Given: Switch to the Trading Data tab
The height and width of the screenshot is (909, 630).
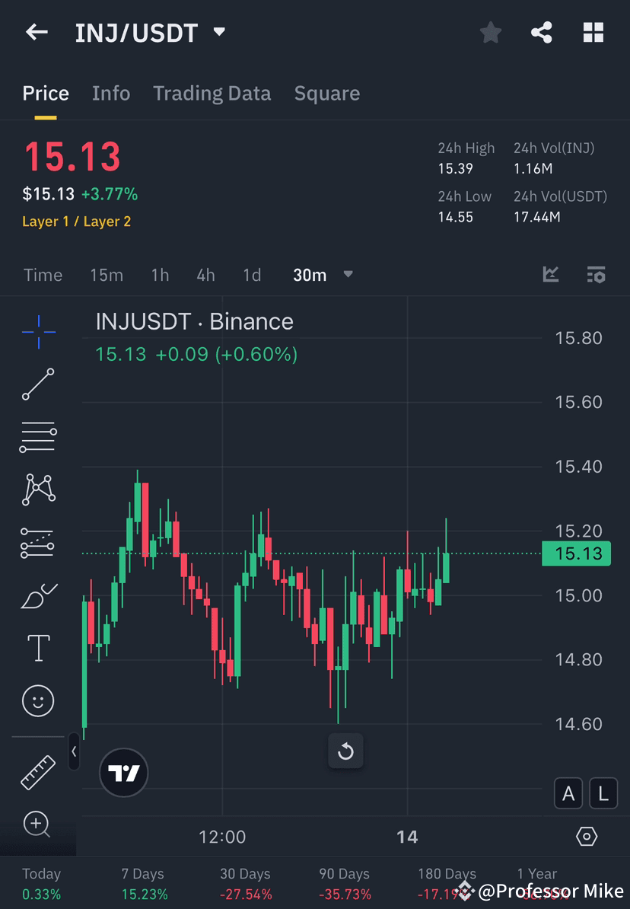Looking at the screenshot, I should click(212, 93).
